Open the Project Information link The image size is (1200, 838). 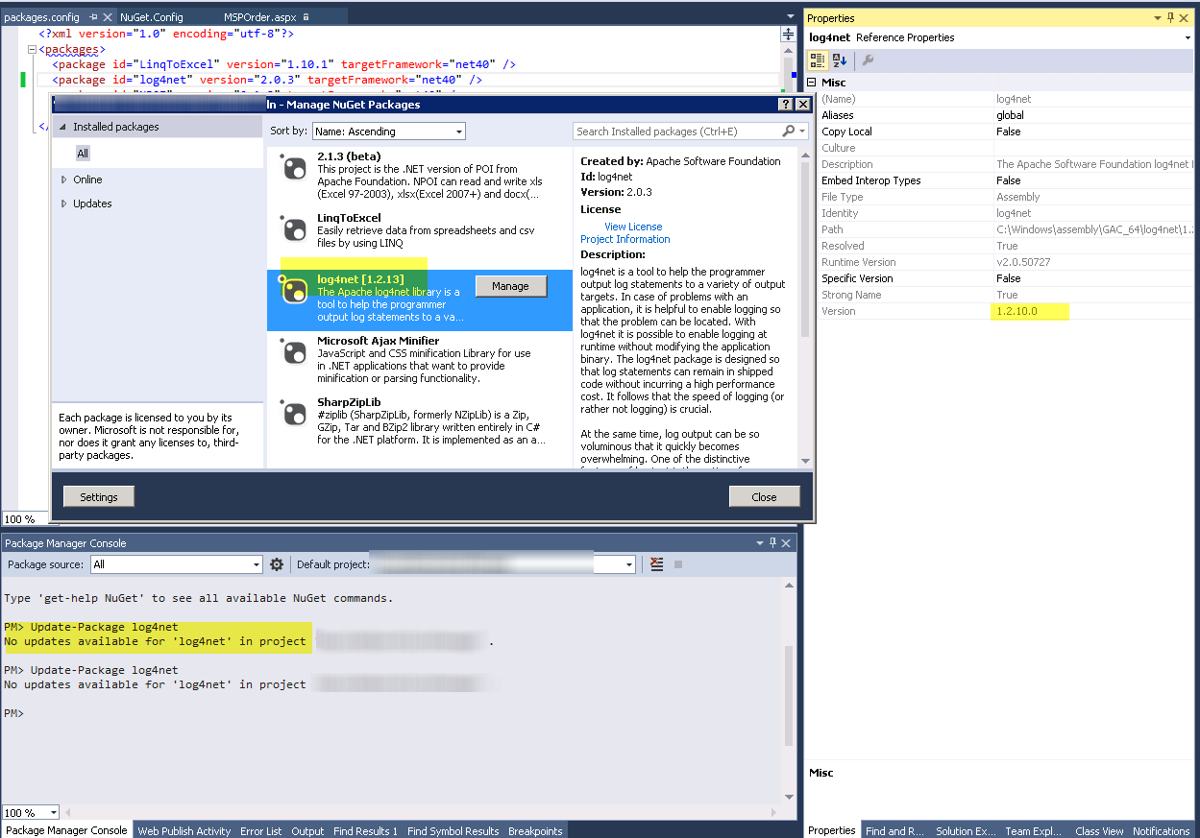625,239
